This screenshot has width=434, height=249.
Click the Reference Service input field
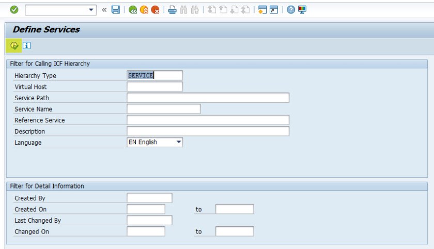[x=208, y=120]
